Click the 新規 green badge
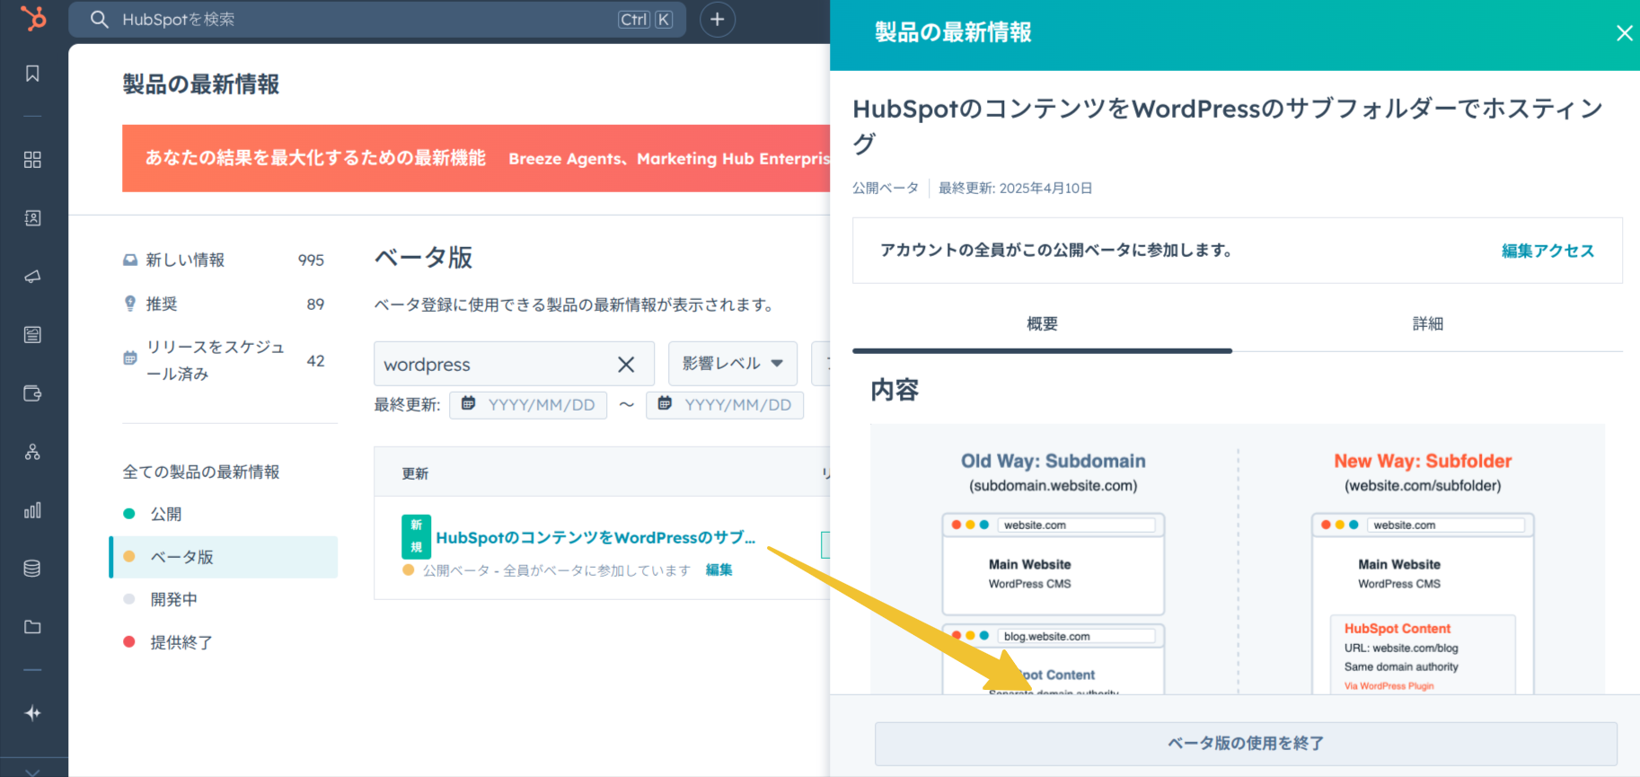This screenshot has height=777, width=1640. [416, 536]
